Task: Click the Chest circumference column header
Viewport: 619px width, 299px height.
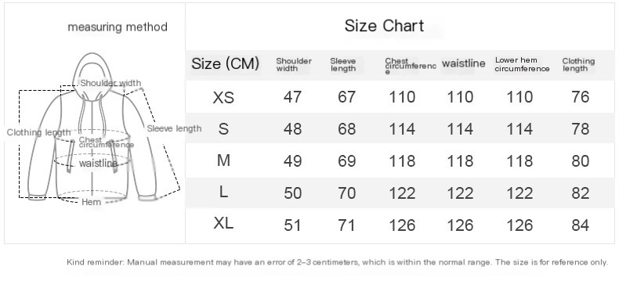Action: [411, 66]
